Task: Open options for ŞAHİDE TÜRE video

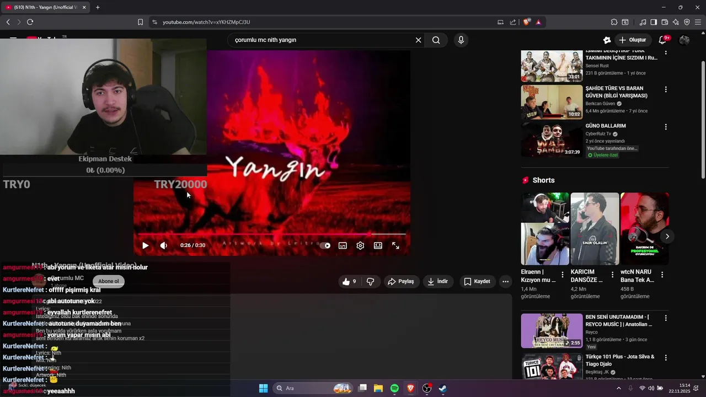Action: click(x=666, y=89)
